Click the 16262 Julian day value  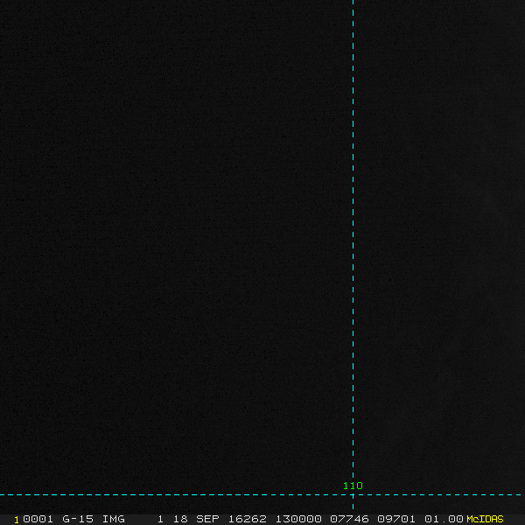point(248,519)
